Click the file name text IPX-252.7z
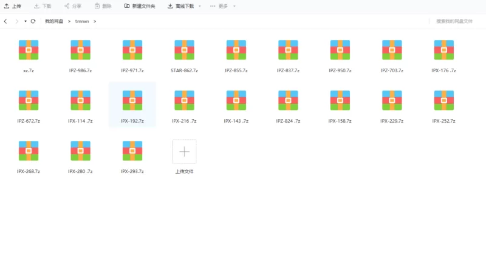 pos(444,121)
